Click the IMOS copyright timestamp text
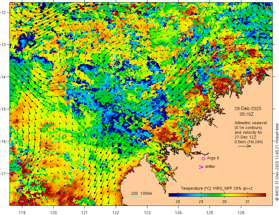Screen dimensions: 279x215 277,162
